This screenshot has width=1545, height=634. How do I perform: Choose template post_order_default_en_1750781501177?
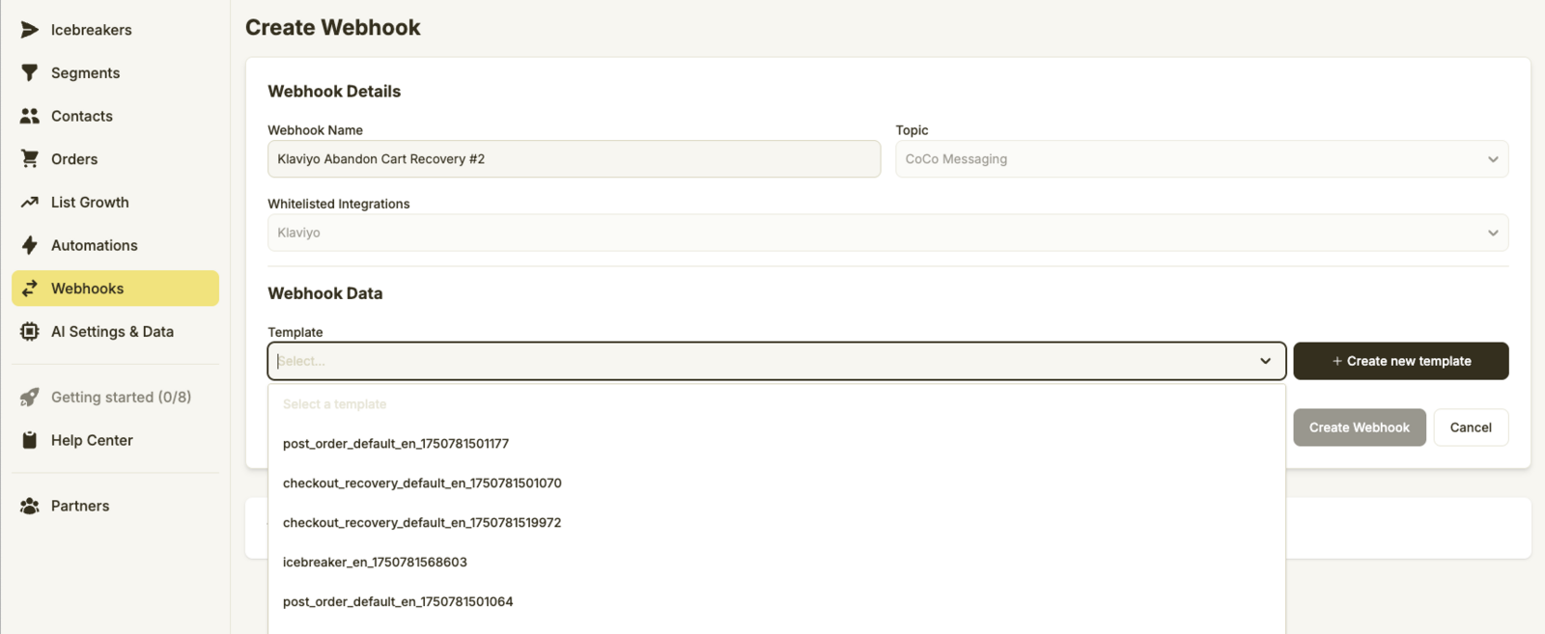[396, 444]
